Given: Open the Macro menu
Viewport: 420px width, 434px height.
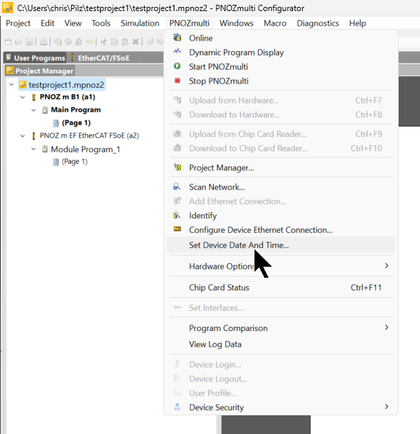Looking at the screenshot, I should (x=275, y=23).
